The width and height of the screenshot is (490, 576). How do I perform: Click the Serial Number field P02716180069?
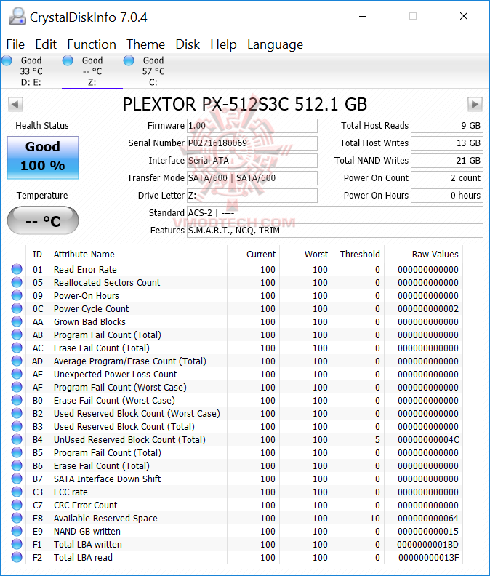(x=252, y=143)
